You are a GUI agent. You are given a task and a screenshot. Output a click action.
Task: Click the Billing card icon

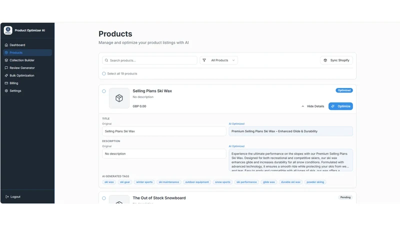(x=6, y=83)
